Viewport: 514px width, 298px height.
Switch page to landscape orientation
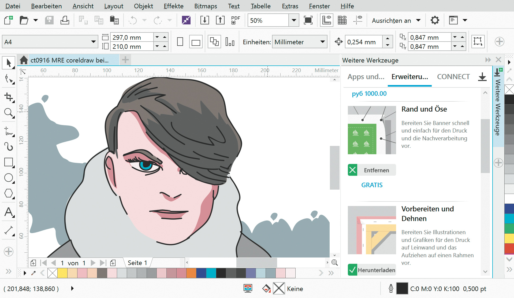pyautogui.click(x=196, y=42)
